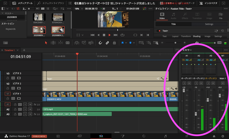Viewport: 229px width, 139px height.
Task: Open the marker color dropdown
Action: [134, 43]
